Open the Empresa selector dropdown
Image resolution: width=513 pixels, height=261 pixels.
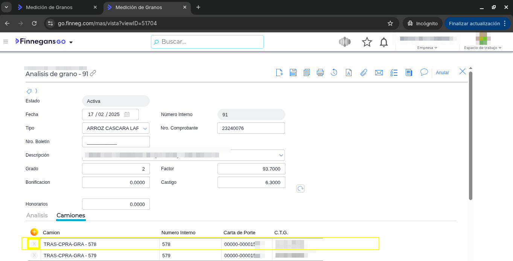pyautogui.click(x=427, y=48)
